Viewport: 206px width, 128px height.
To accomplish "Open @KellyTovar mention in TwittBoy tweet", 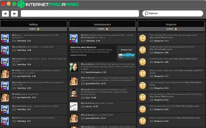I will point(18,118).
